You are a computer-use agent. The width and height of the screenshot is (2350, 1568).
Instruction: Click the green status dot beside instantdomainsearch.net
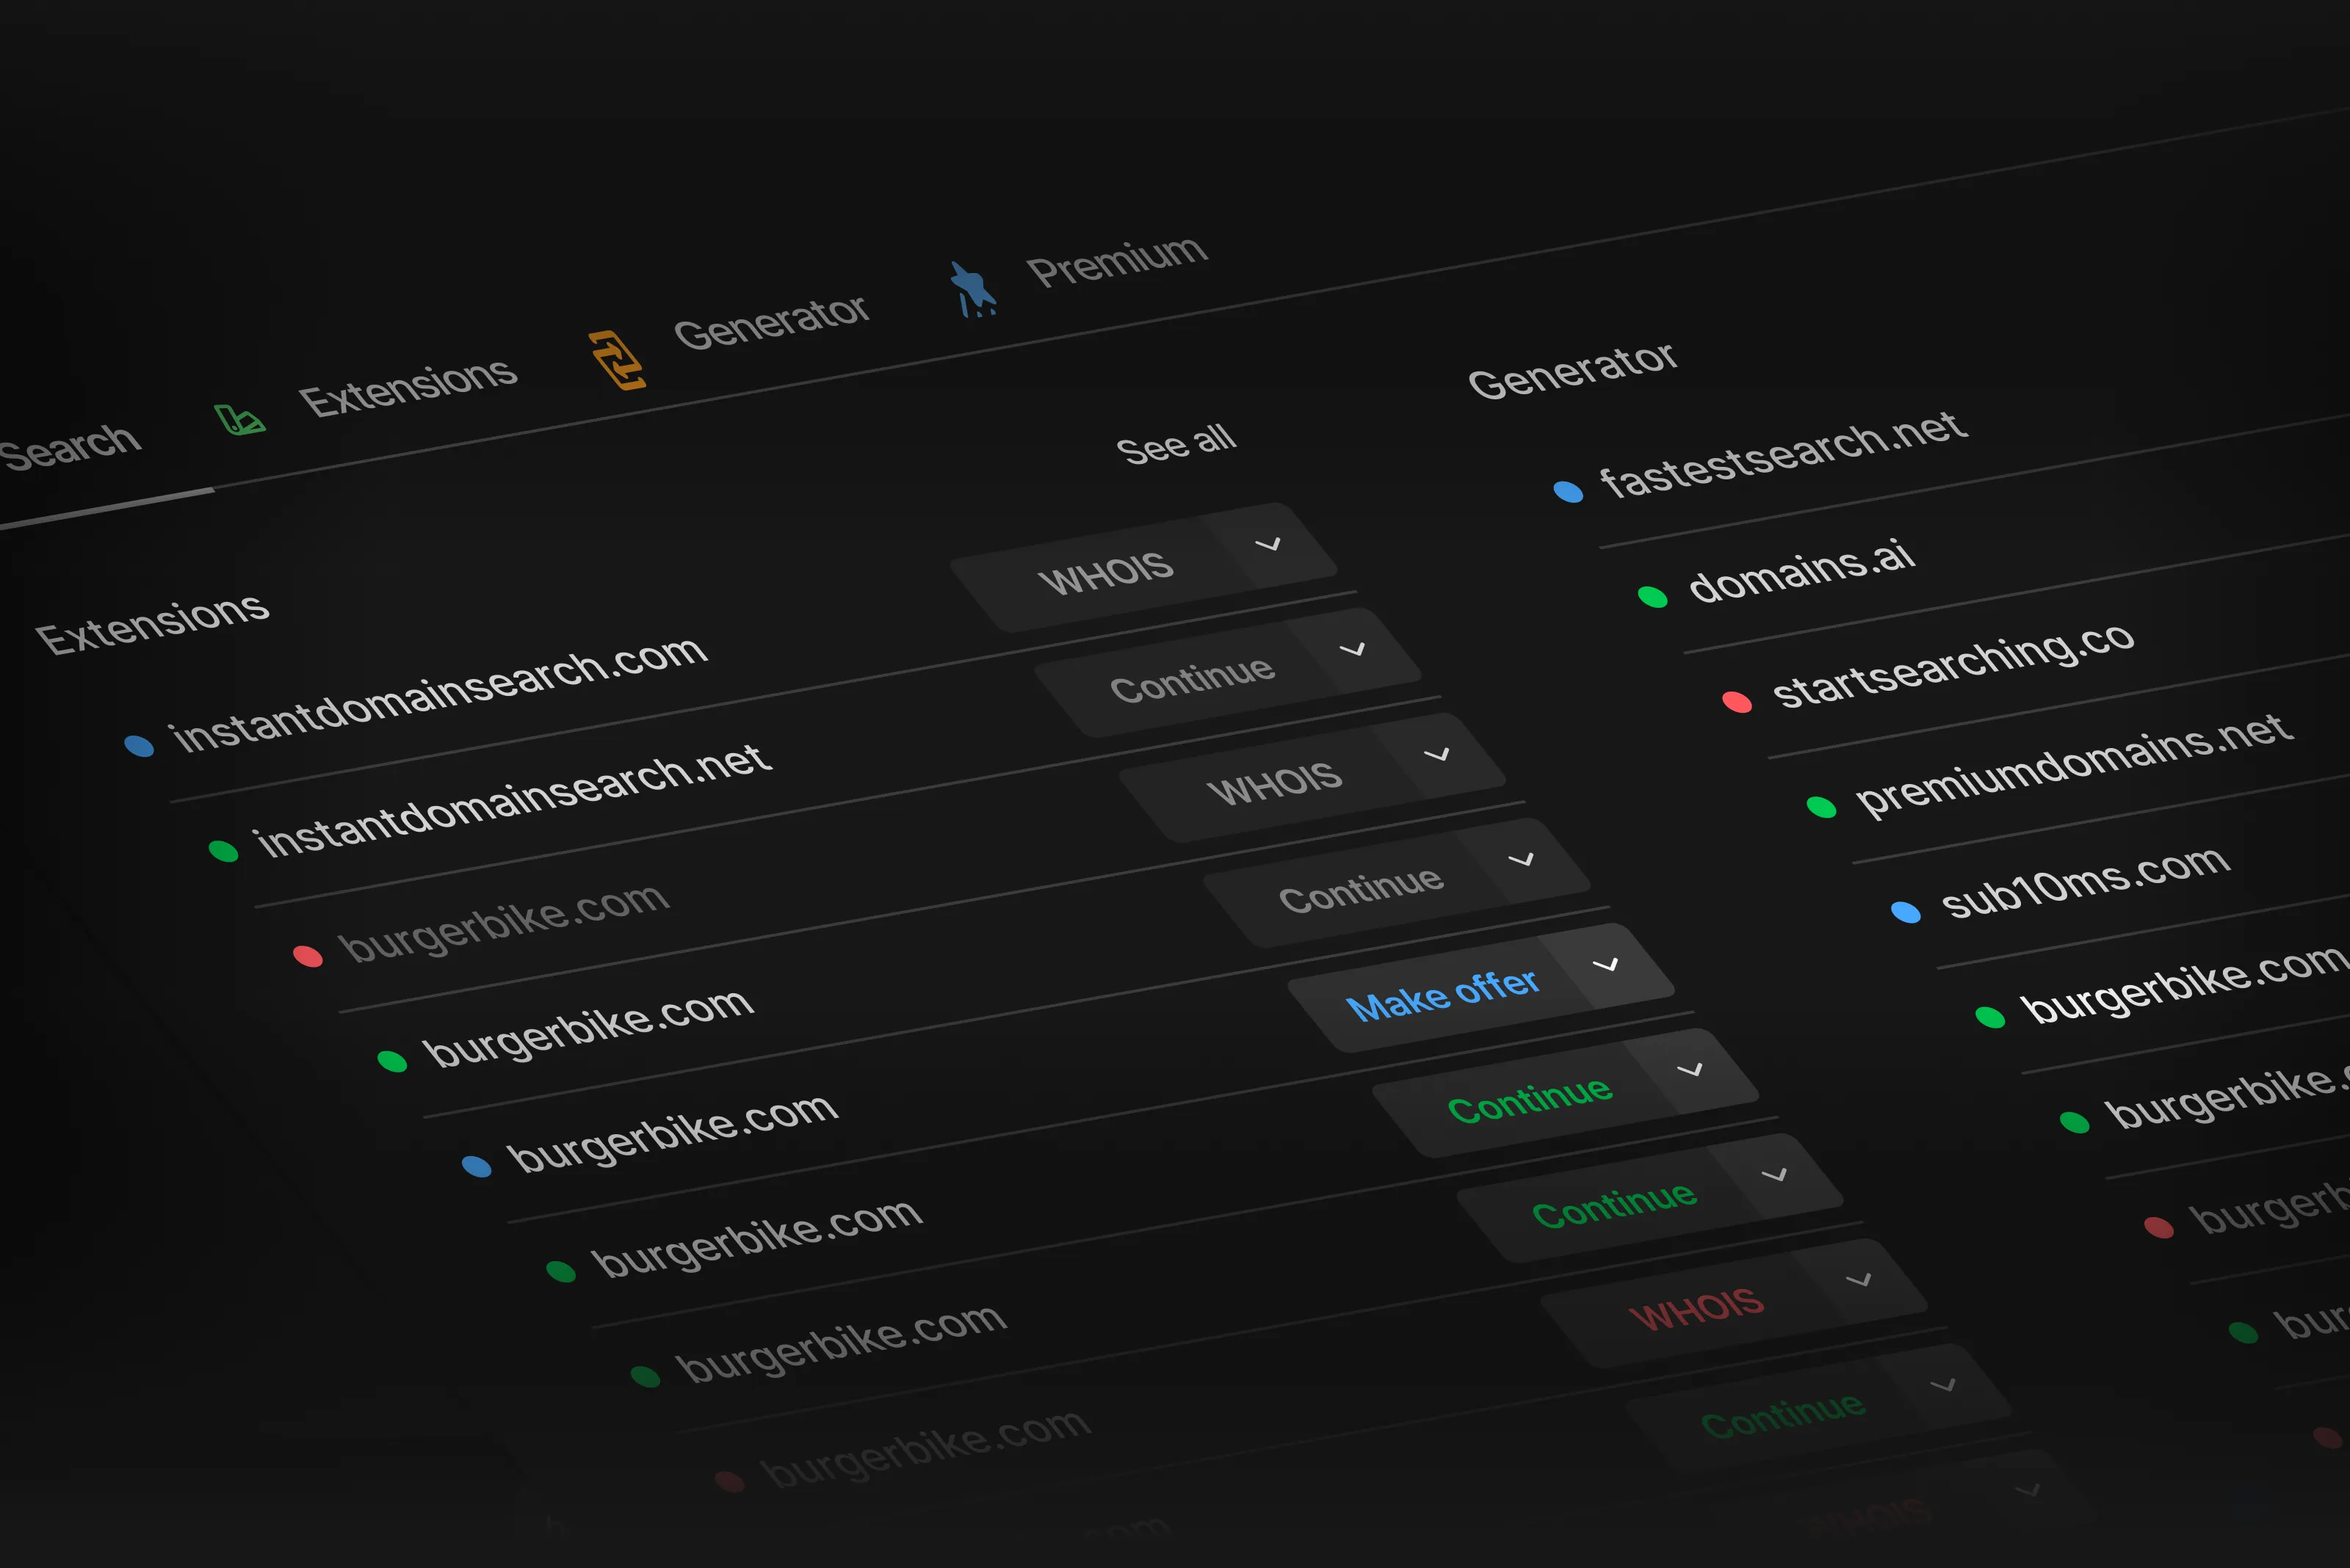coord(223,851)
